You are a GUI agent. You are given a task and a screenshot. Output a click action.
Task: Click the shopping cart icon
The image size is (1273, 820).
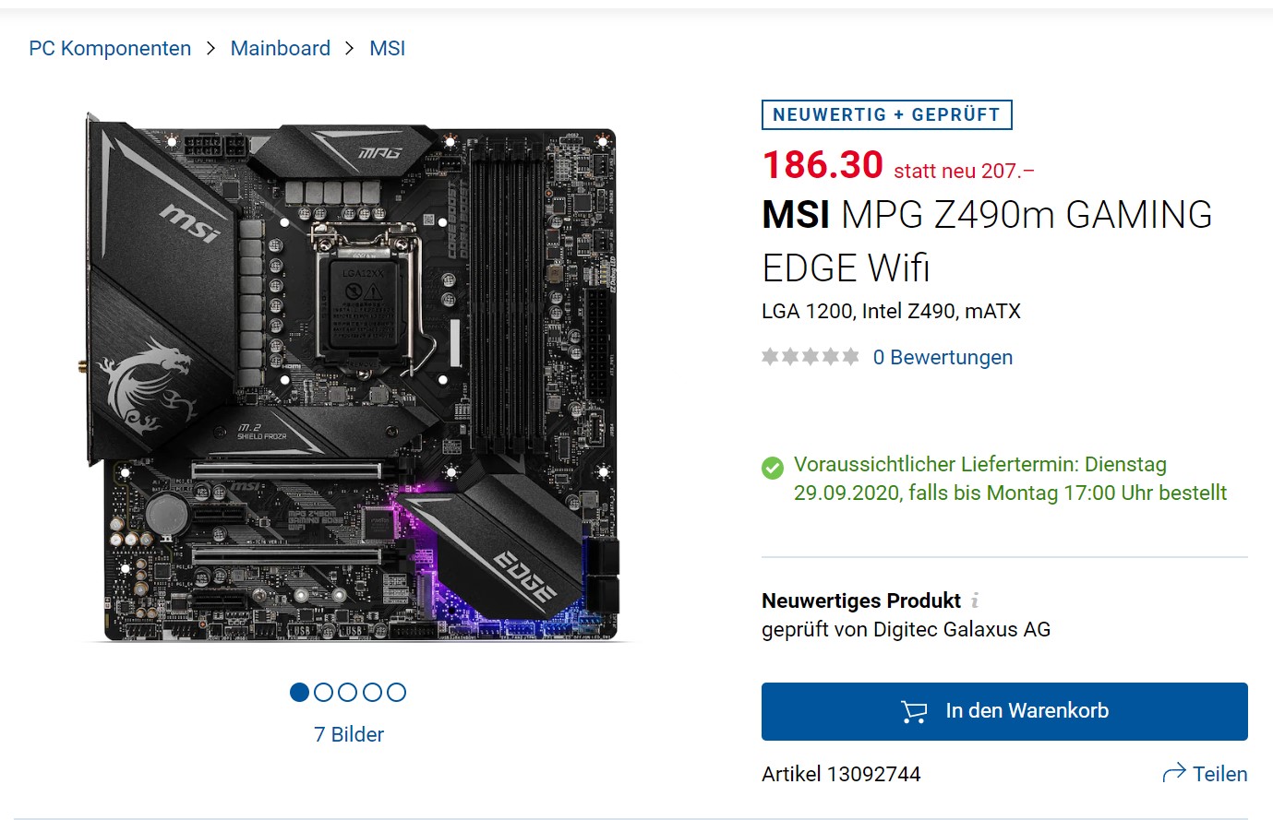[914, 711]
